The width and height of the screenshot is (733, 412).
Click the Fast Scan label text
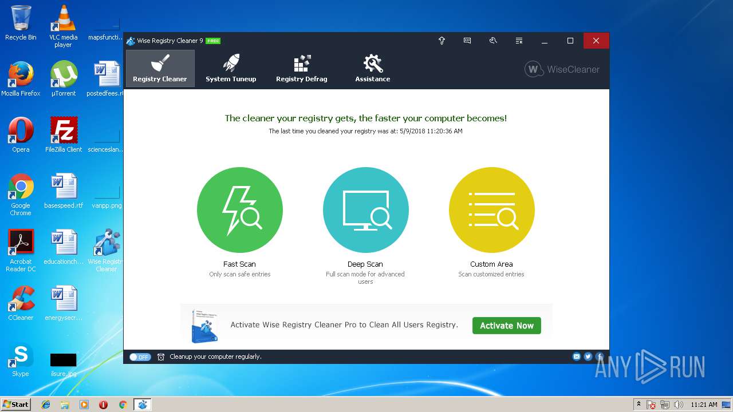pyautogui.click(x=239, y=264)
